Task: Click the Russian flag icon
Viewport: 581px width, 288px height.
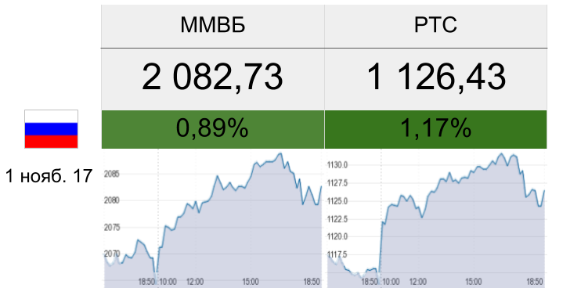Action: pyautogui.click(x=51, y=129)
